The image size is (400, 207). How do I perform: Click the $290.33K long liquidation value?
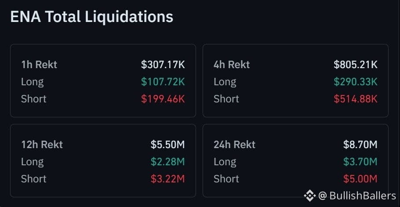click(x=356, y=82)
